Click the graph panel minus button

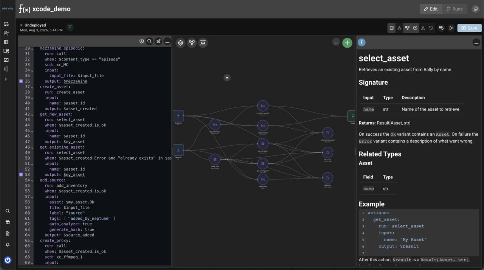tap(336, 43)
